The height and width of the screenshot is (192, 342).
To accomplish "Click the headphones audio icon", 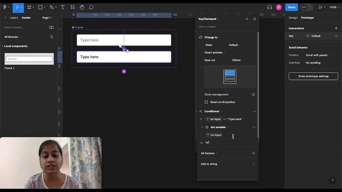I will [269, 7].
